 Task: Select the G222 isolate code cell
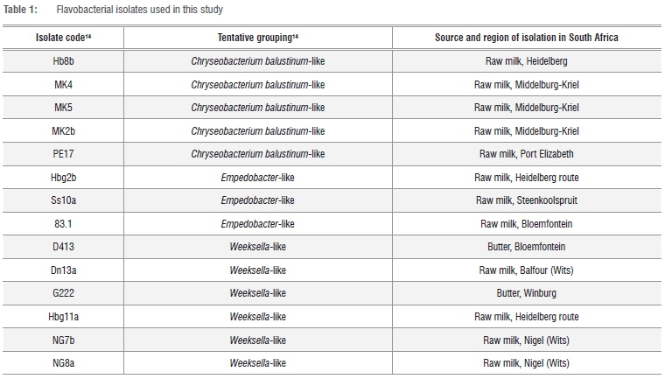[x=63, y=293]
